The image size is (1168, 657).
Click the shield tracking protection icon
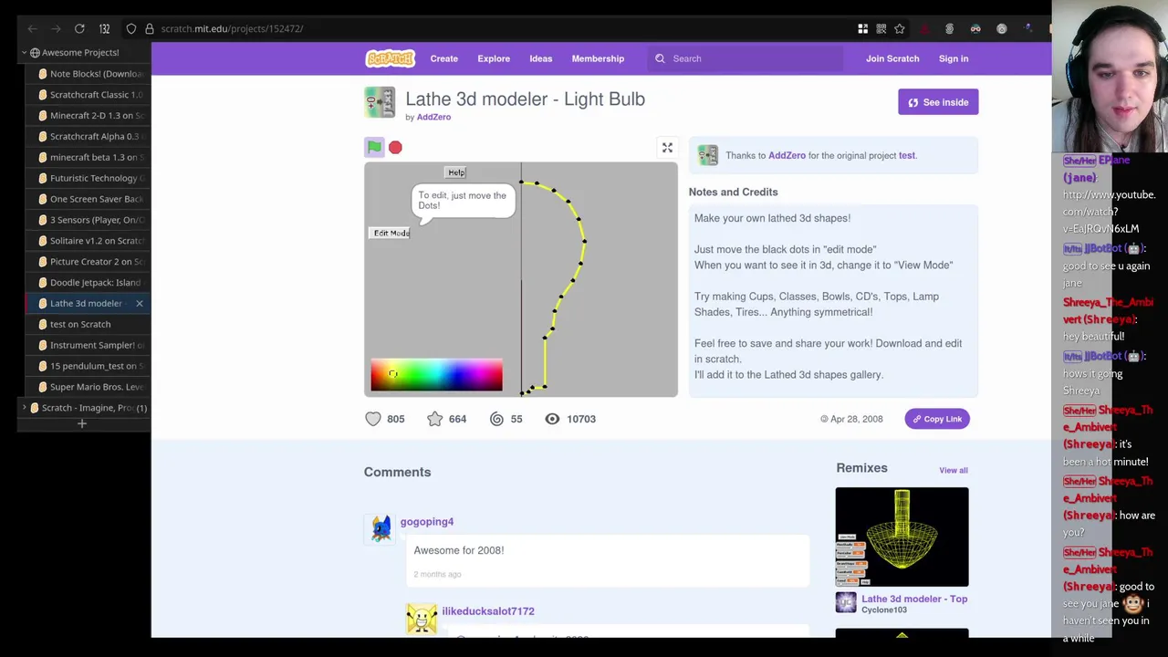tap(130, 28)
